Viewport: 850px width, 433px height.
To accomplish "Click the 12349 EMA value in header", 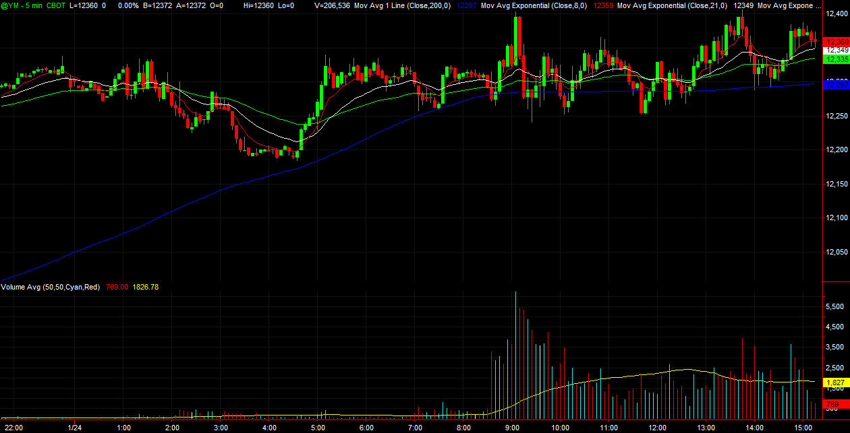I will coord(743,5).
